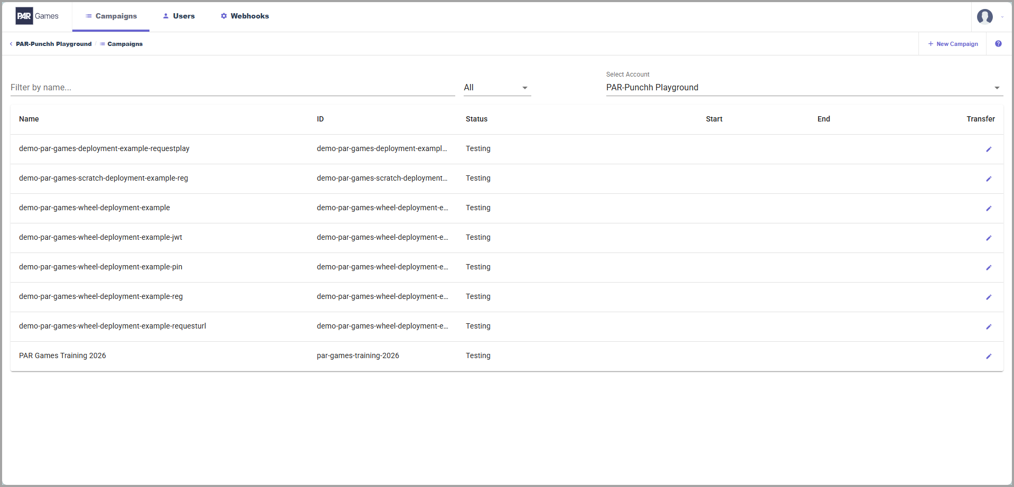1014x487 pixels.
Task: Click the ID cell starting demo-par-games-scratch-deployment
Action: 382,178
